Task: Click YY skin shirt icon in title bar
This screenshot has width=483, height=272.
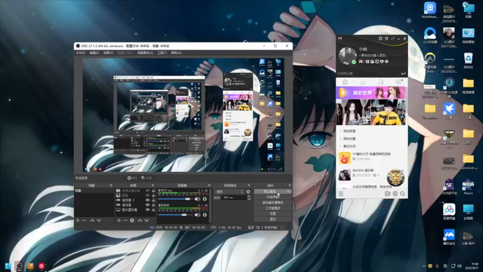Action: [x=386, y=39]
